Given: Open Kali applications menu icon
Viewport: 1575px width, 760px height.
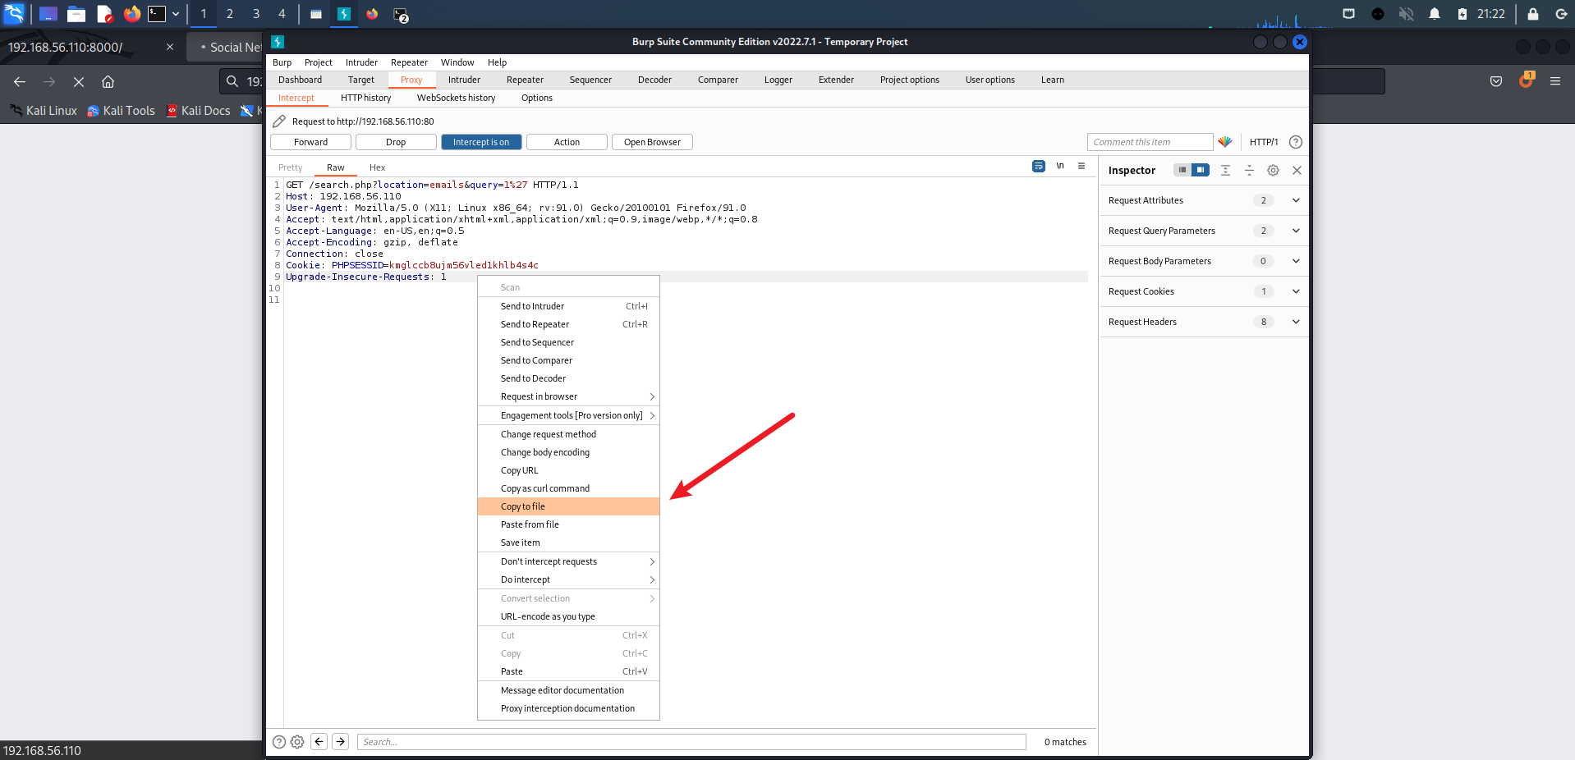Looking at the screenshot, I should 15,13.
